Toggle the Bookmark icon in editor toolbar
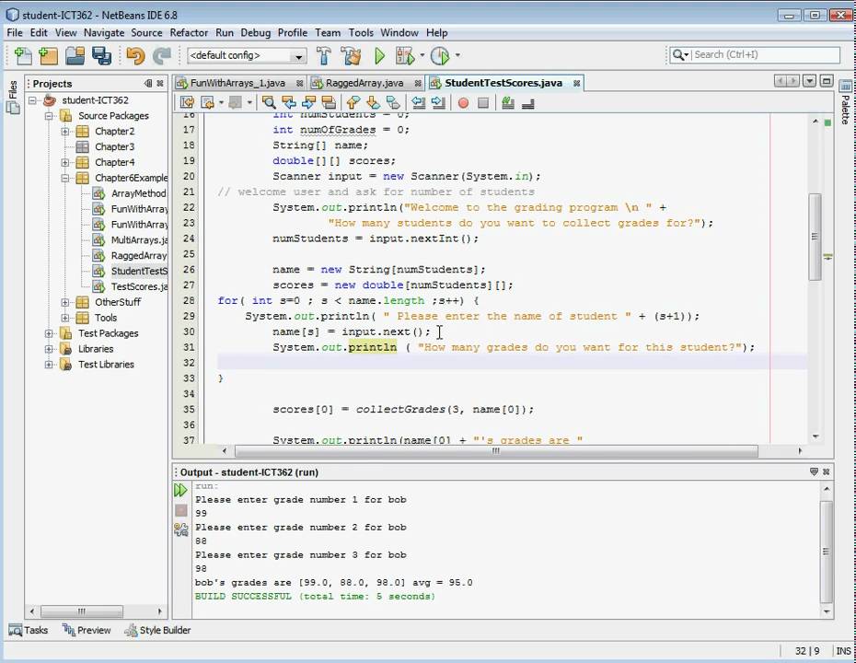 pyautogui.click(x=392, y=102)
